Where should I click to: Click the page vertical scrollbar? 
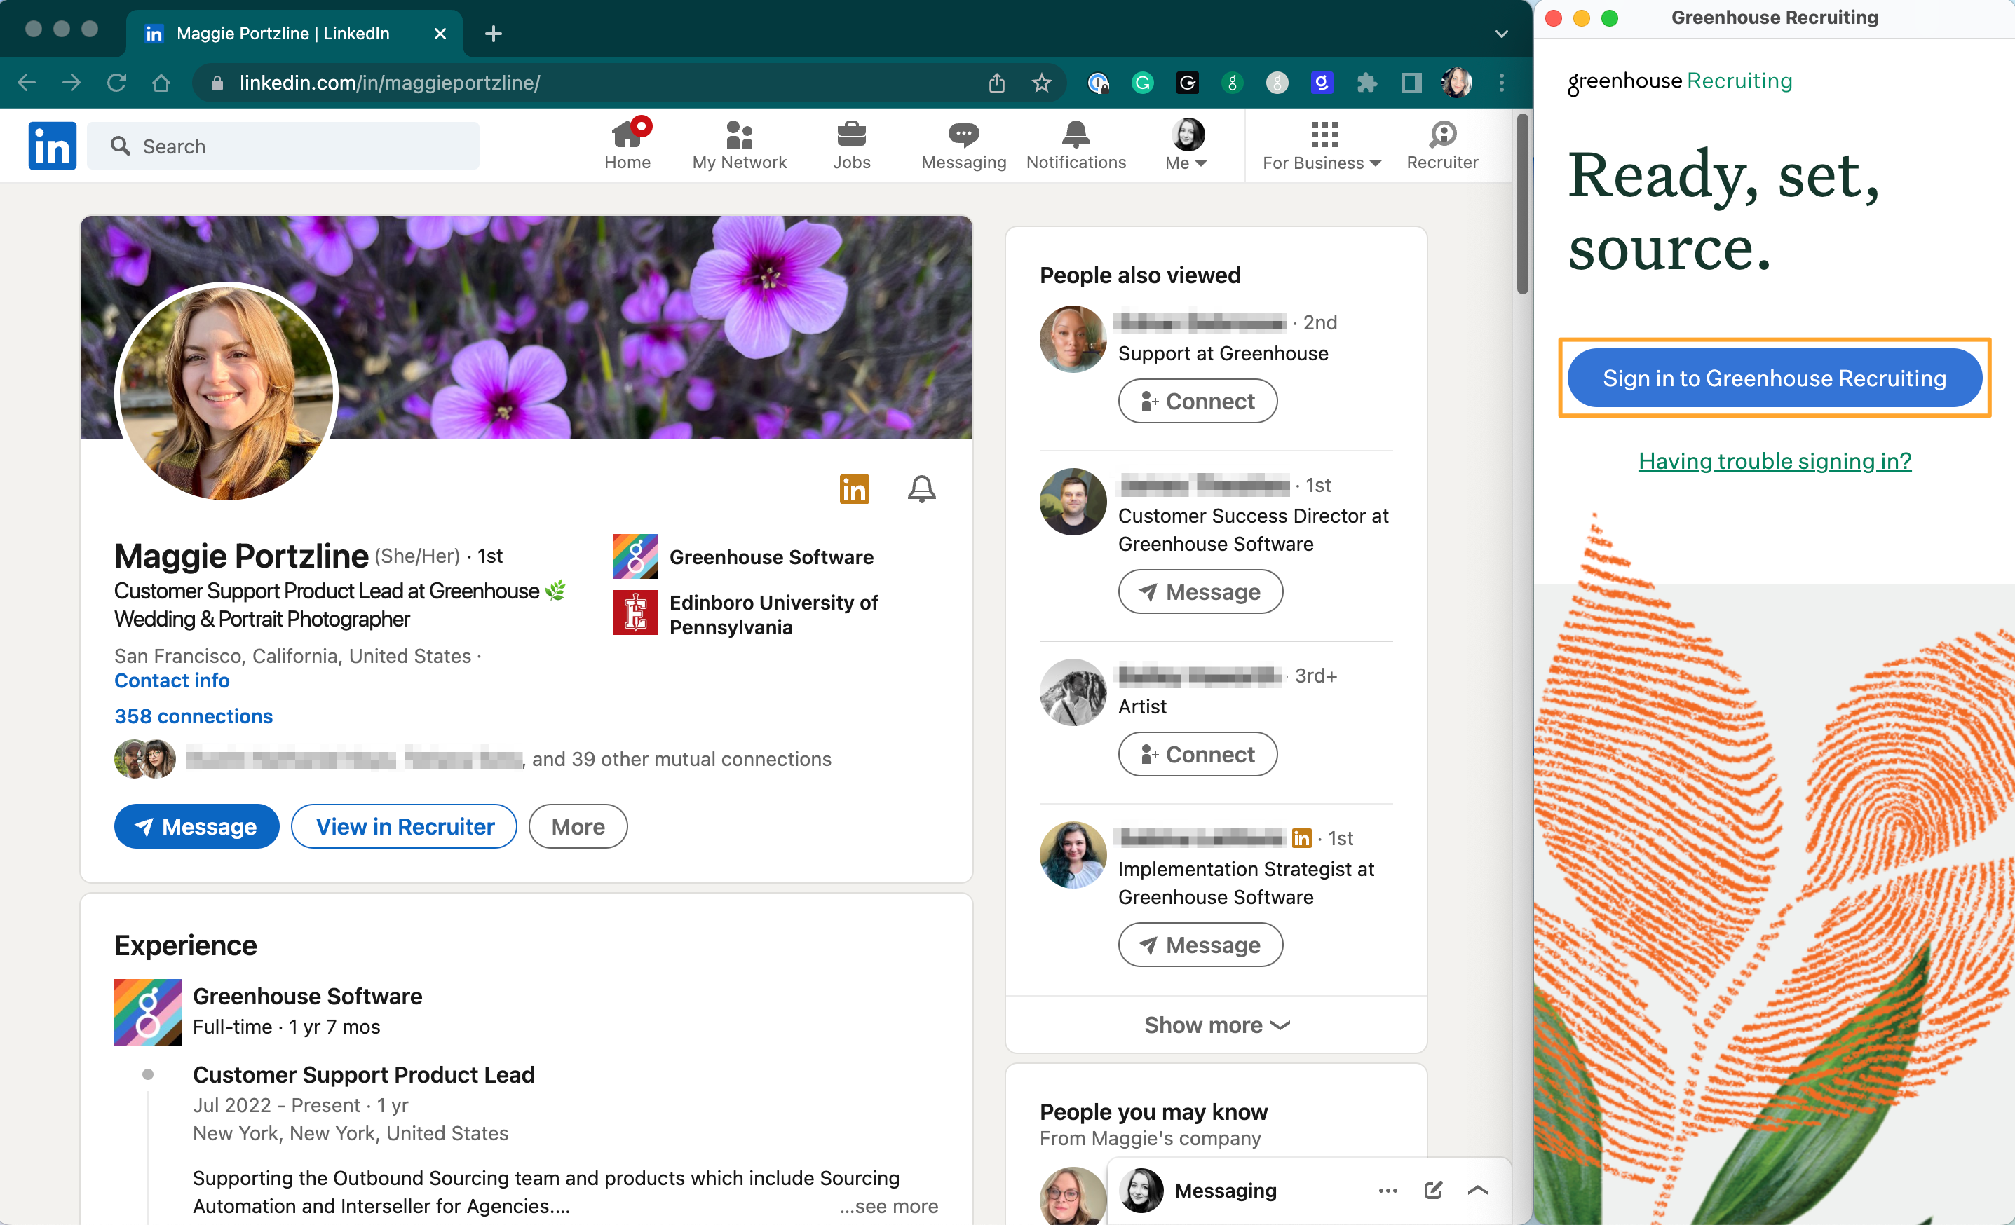point(1522,205)
